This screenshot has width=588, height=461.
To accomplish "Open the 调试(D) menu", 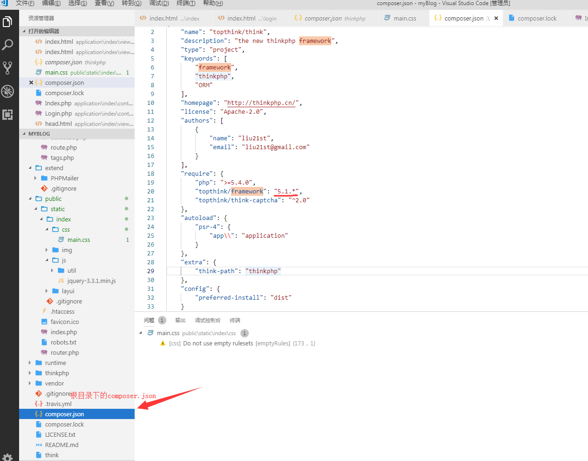I will pyautogui.click(x=159, y=3).
